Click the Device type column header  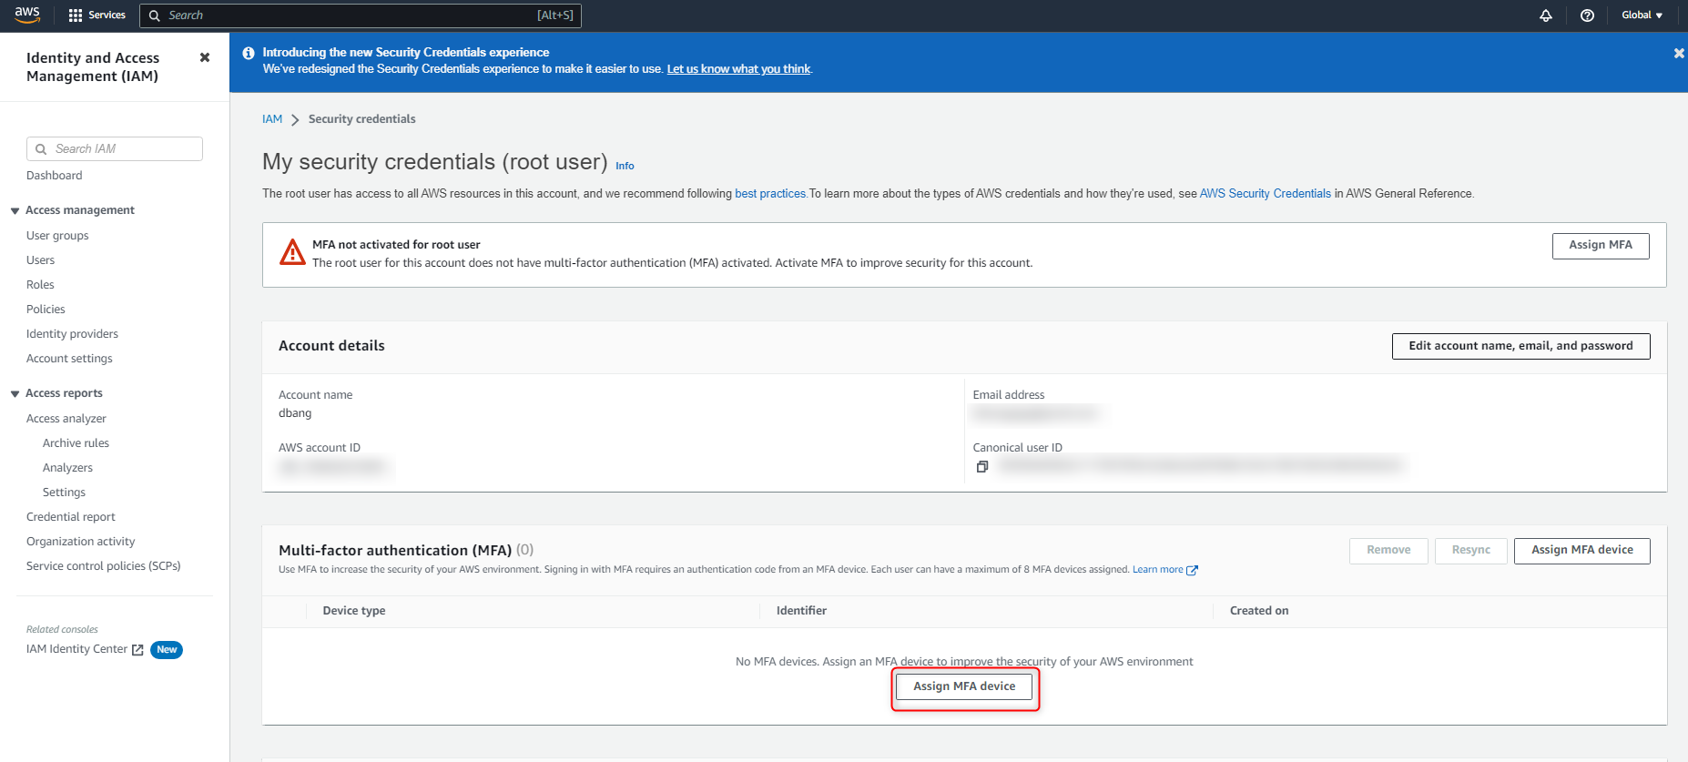(354, 611)
